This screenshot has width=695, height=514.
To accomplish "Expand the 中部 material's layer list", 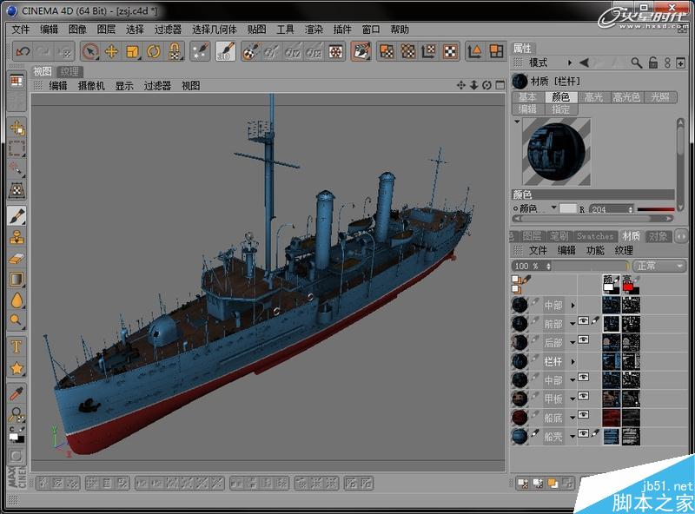I will (573, 306).
